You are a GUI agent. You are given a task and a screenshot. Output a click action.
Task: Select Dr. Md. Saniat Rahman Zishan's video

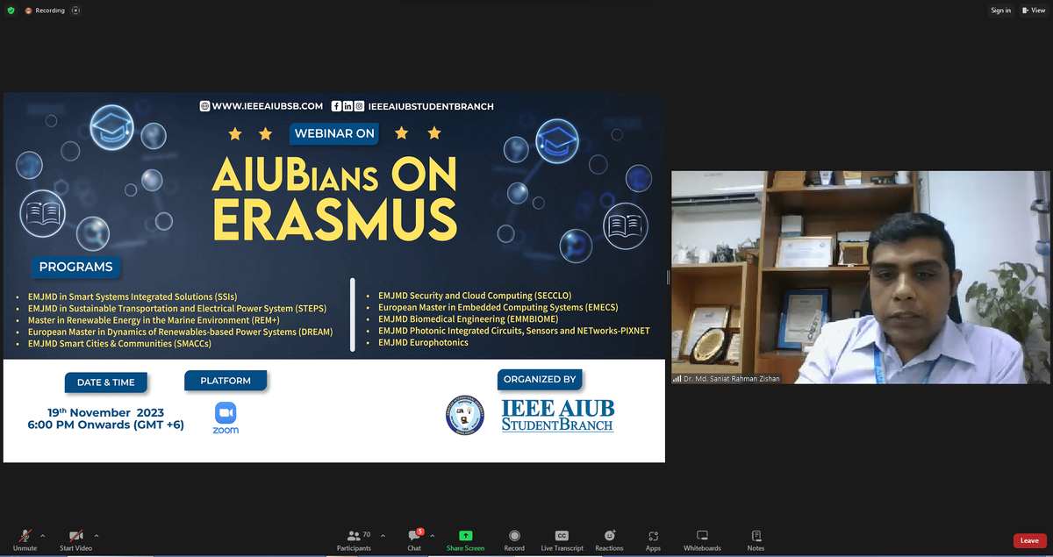tap(860, 276)
